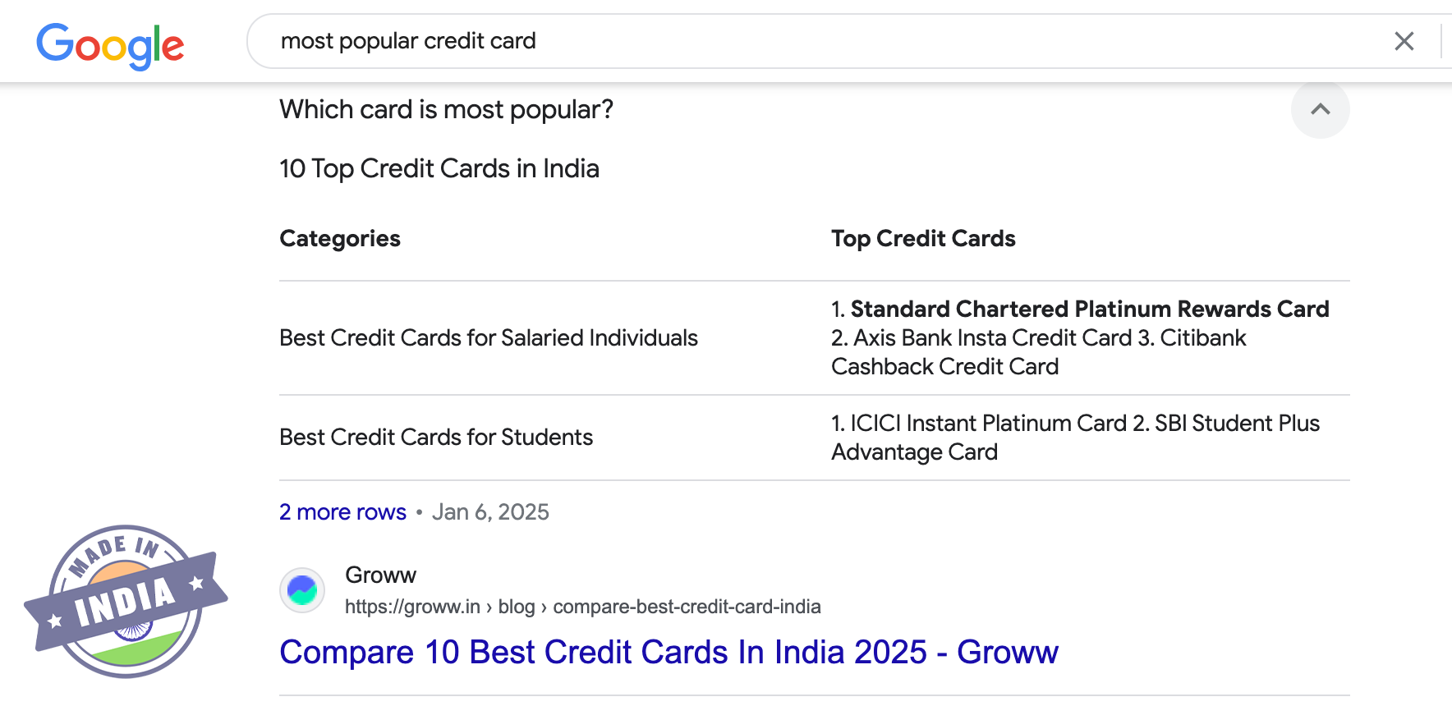
Task: Click "ICICI Instant Platinum Card" text
Action: pos(988,423)
